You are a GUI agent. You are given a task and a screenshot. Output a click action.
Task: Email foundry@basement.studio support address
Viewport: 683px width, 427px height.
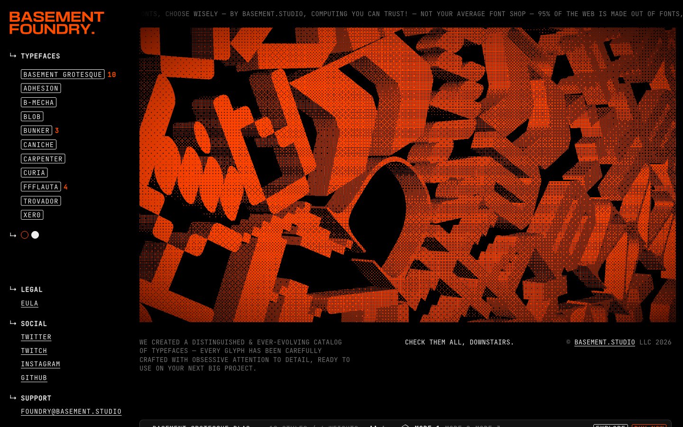pyautogui.click(x=71, y=411)
